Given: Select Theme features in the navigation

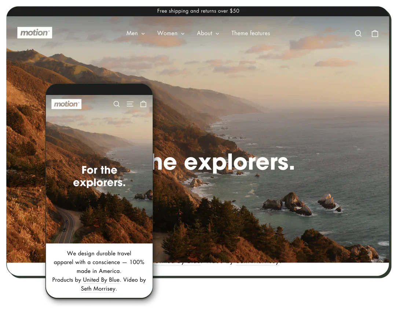Looking at the screenshot, I should tap(250, 33).
